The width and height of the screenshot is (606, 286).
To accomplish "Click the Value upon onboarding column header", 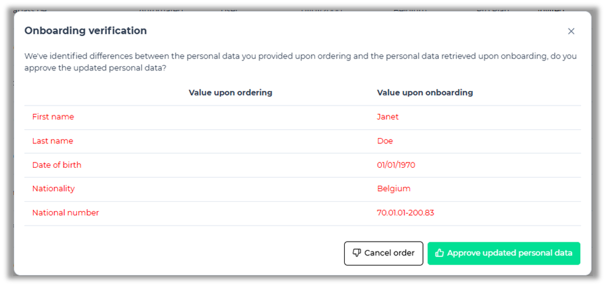I will pos(424,92).
